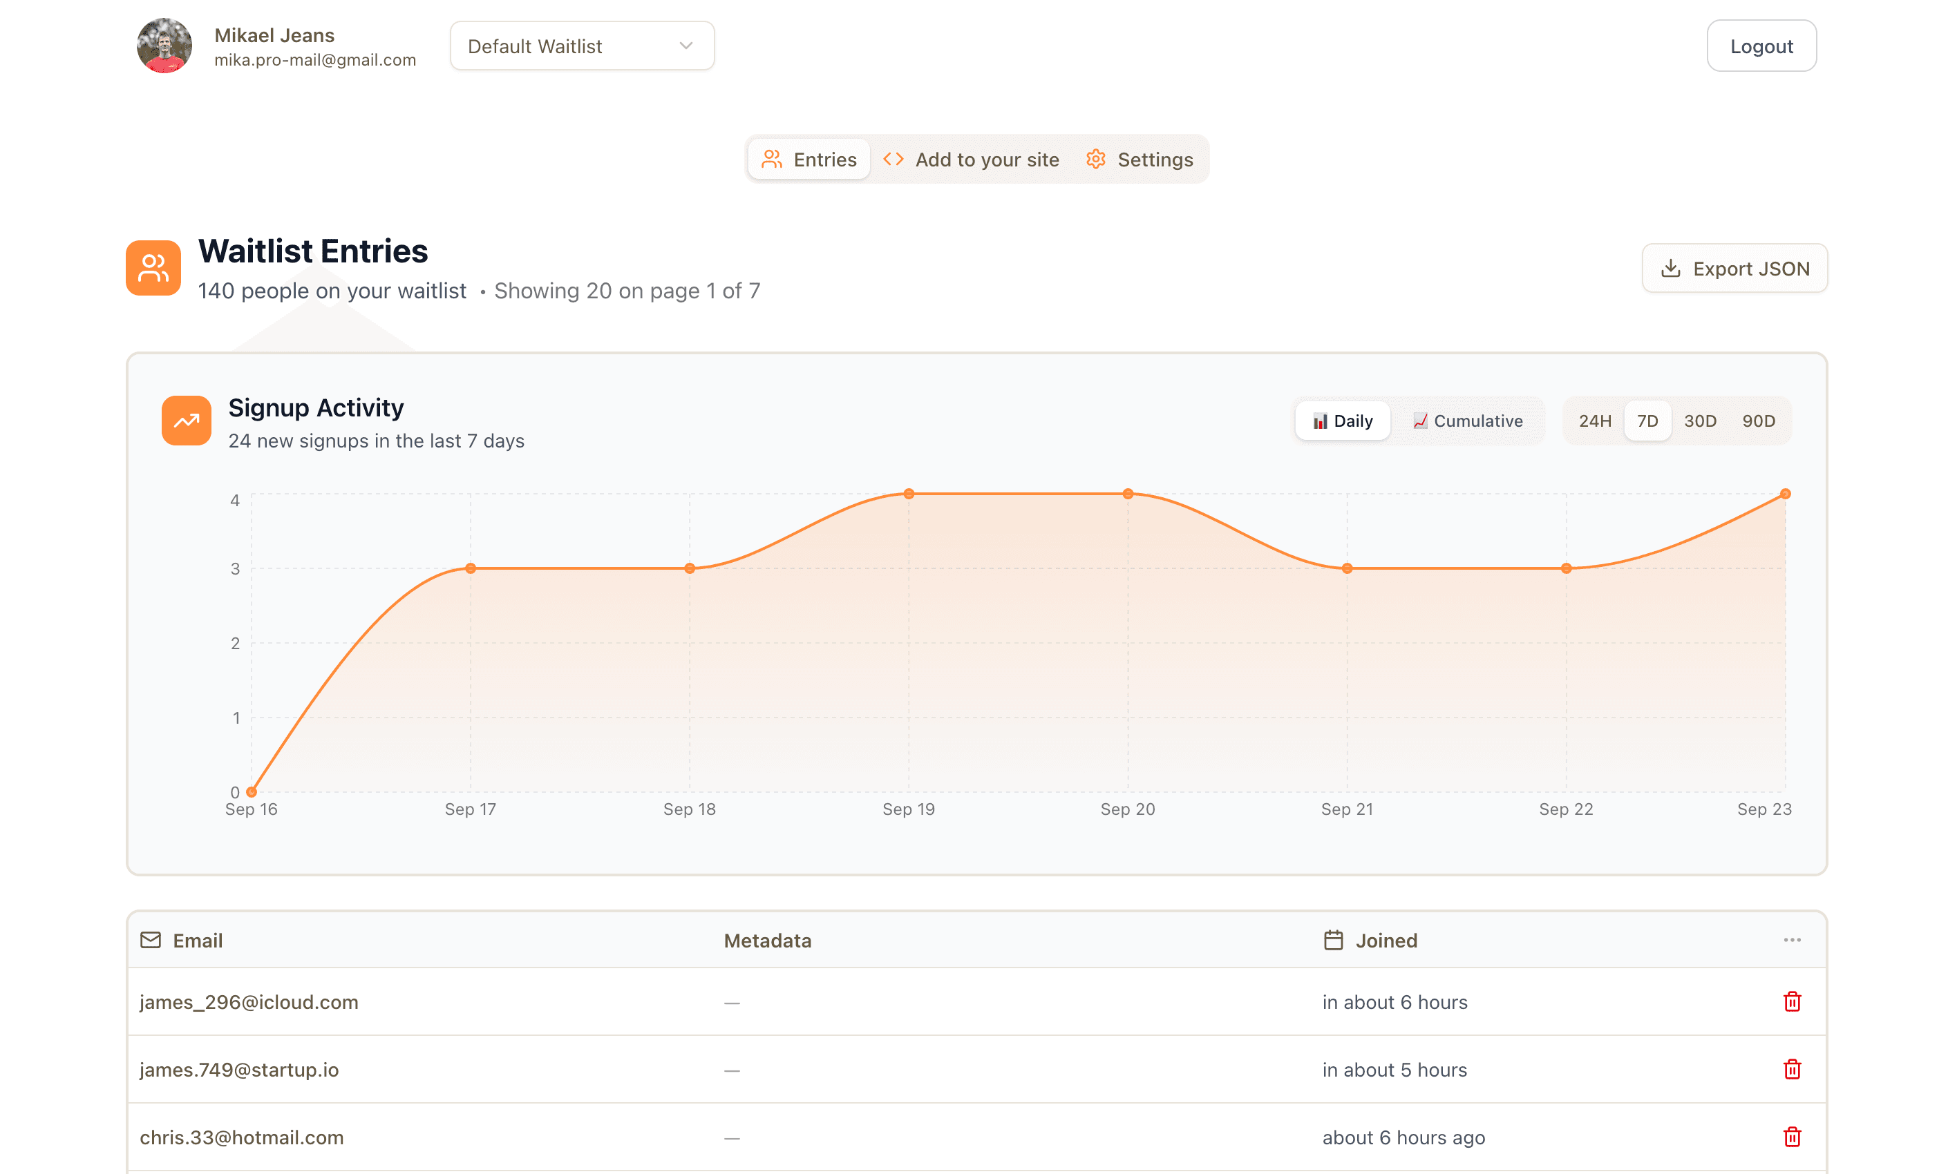Switch chart to Cumulative view
Image resolution: width=1957 pixels, height=1174 pixels.
click(x=1468, y=421)
